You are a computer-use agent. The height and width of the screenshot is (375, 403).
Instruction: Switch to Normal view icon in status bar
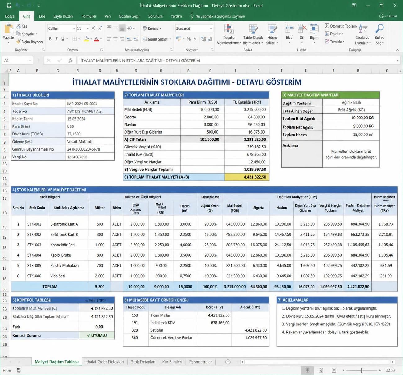pos(308,370)
